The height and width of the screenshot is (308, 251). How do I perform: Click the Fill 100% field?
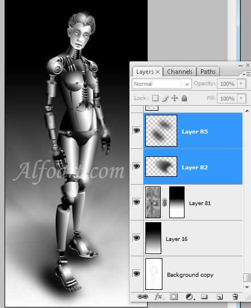point(227,98)
